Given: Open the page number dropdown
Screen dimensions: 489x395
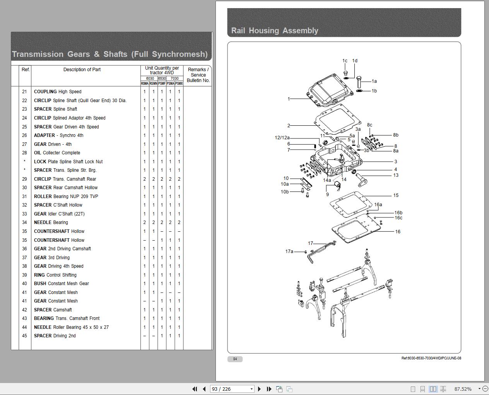Looking at the screenshot, I should coord(251,389).
